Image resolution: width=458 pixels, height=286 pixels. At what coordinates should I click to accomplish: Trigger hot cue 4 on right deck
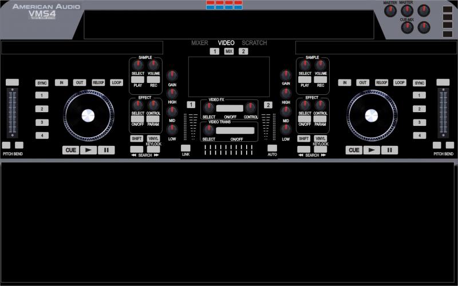coord(420,136)
